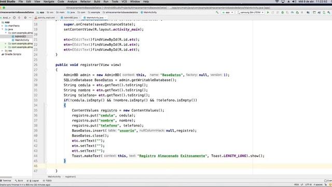The image size is (332, 187).
Task: Open the Navigate menu
Action: coord(49,2)
